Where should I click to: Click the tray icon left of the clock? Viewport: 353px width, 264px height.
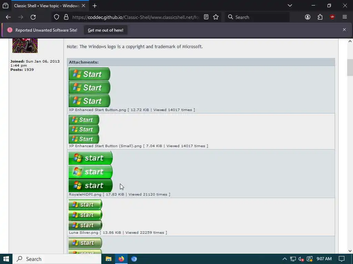click(310, 259)
